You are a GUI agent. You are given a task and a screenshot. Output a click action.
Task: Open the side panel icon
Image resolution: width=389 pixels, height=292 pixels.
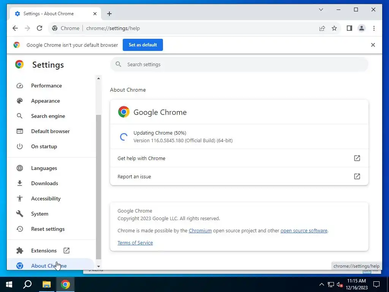coord(349,28)
